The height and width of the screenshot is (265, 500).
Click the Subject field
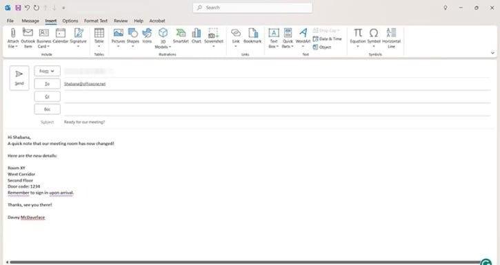tap(277, 122)
